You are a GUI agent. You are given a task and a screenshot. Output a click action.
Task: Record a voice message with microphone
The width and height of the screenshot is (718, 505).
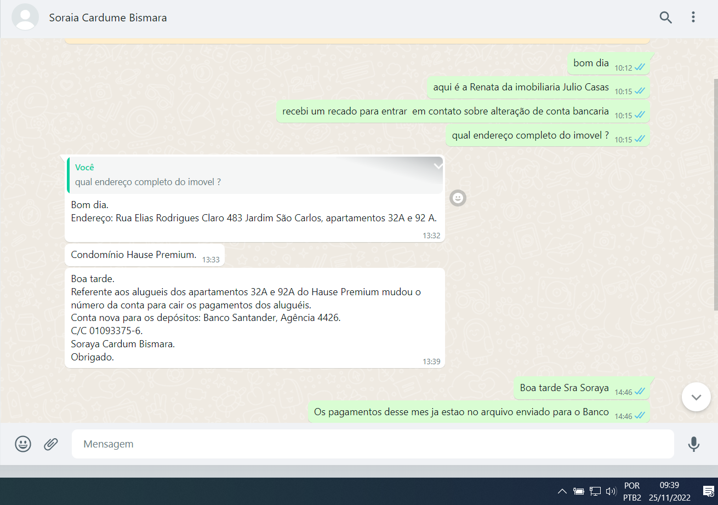[x=694, y=444]
